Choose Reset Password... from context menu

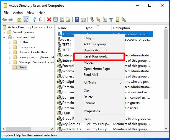pyautogui.click(x=99, y=56)
